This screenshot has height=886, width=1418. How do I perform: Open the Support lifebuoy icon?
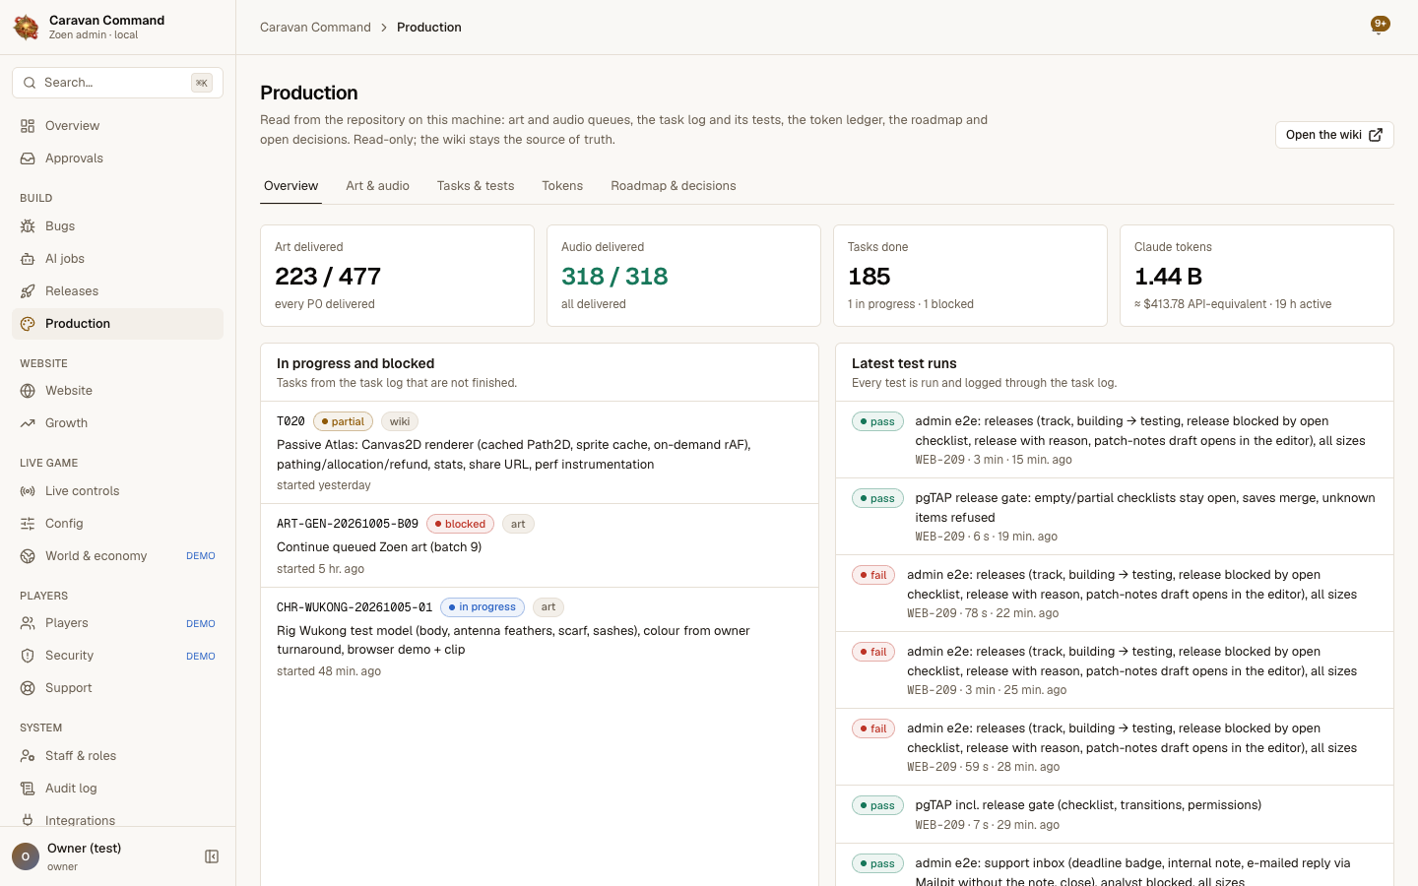tap(28, 688)
